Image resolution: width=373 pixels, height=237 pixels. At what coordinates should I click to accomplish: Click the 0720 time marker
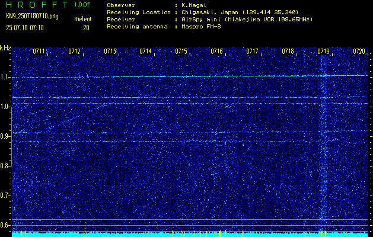click(x=359, y=51)
